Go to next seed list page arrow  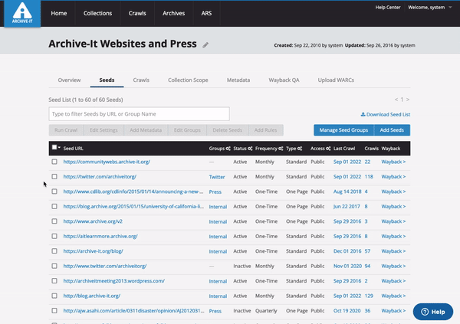pos(408,100)
